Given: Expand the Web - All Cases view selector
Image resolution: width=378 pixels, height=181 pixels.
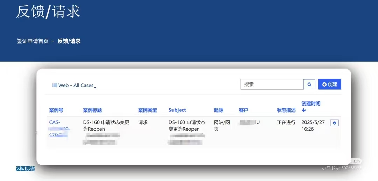Looking at the screenshot, I should coord(75,86).
